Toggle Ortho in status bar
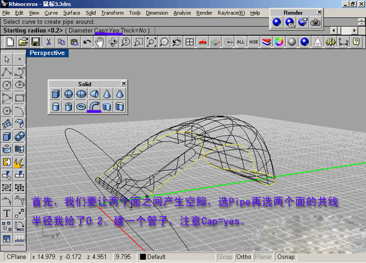 click(243, 257)
